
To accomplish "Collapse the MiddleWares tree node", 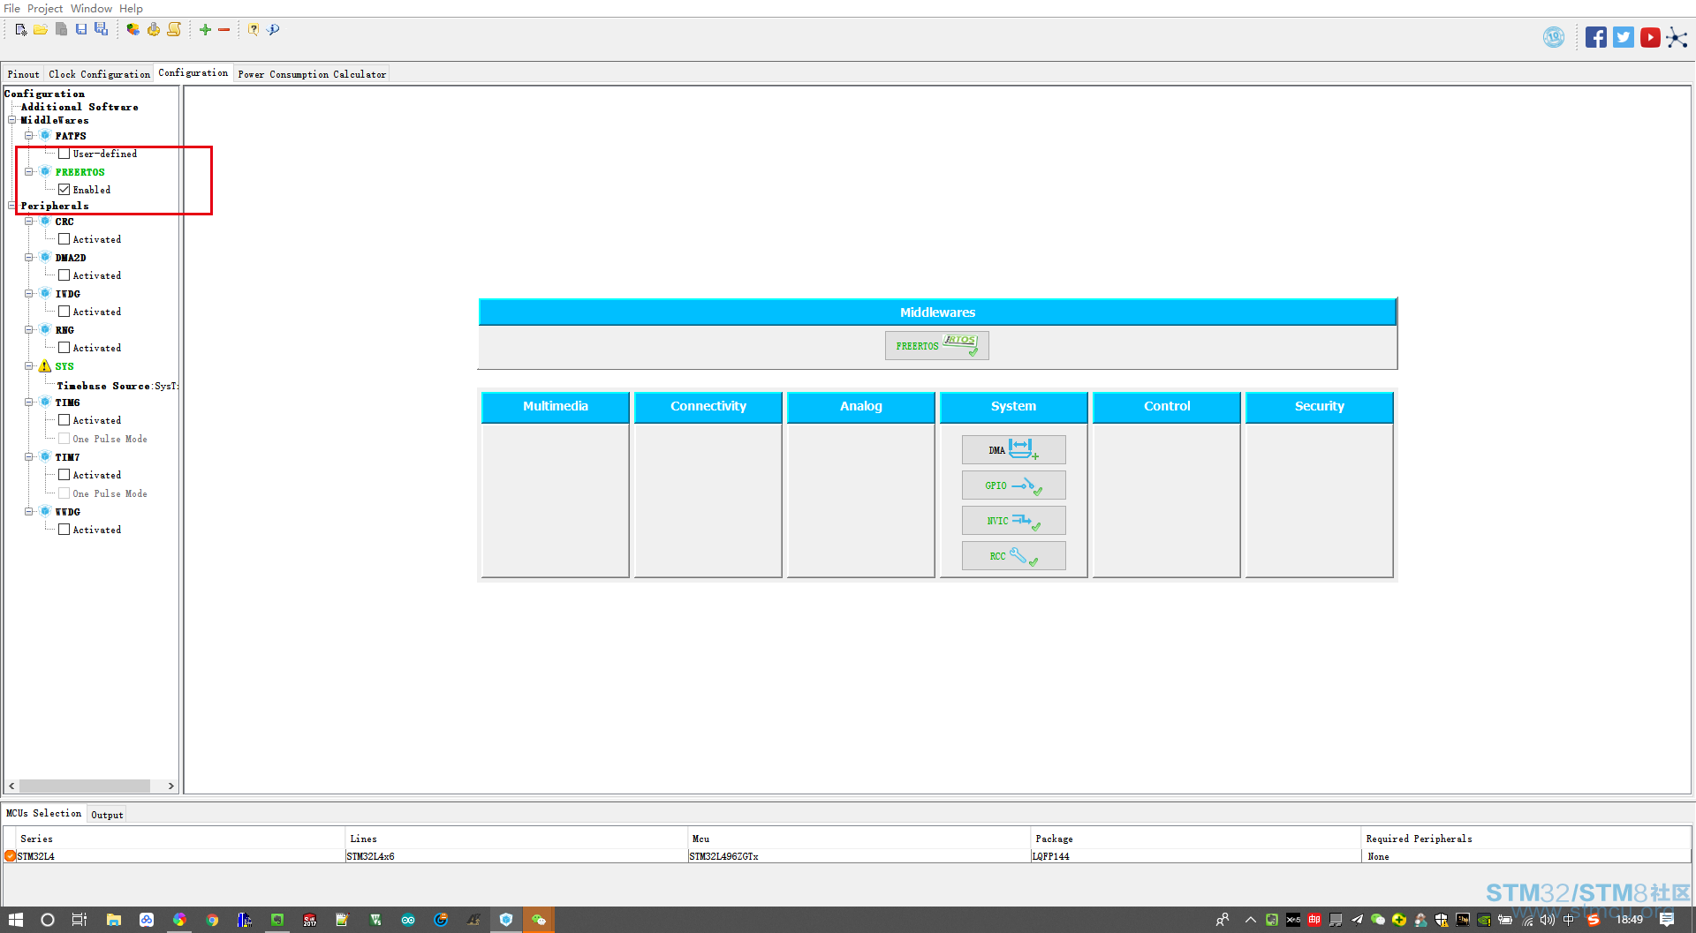I will 12,120.
